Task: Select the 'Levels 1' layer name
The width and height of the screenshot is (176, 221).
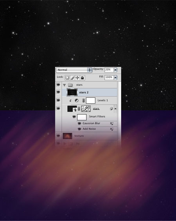Action: click(x=103, y=101)
